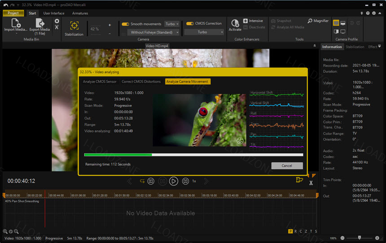Switch to the User Interface ribbon tab
Viewport: 386px width, 243px height.
pyautogui.click(x=54, y=13)
